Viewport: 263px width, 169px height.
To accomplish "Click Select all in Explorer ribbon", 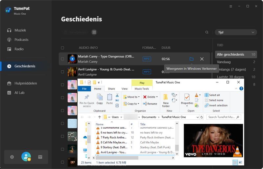I will point(212,95).
